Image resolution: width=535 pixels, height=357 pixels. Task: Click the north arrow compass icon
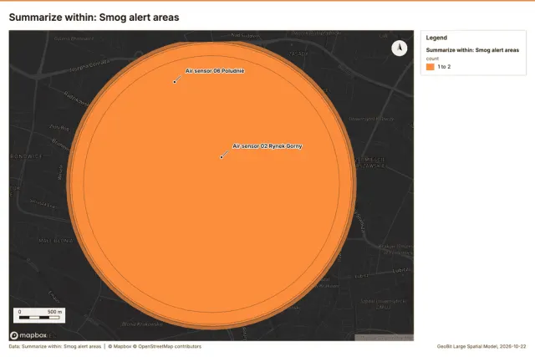pos(400,48)
